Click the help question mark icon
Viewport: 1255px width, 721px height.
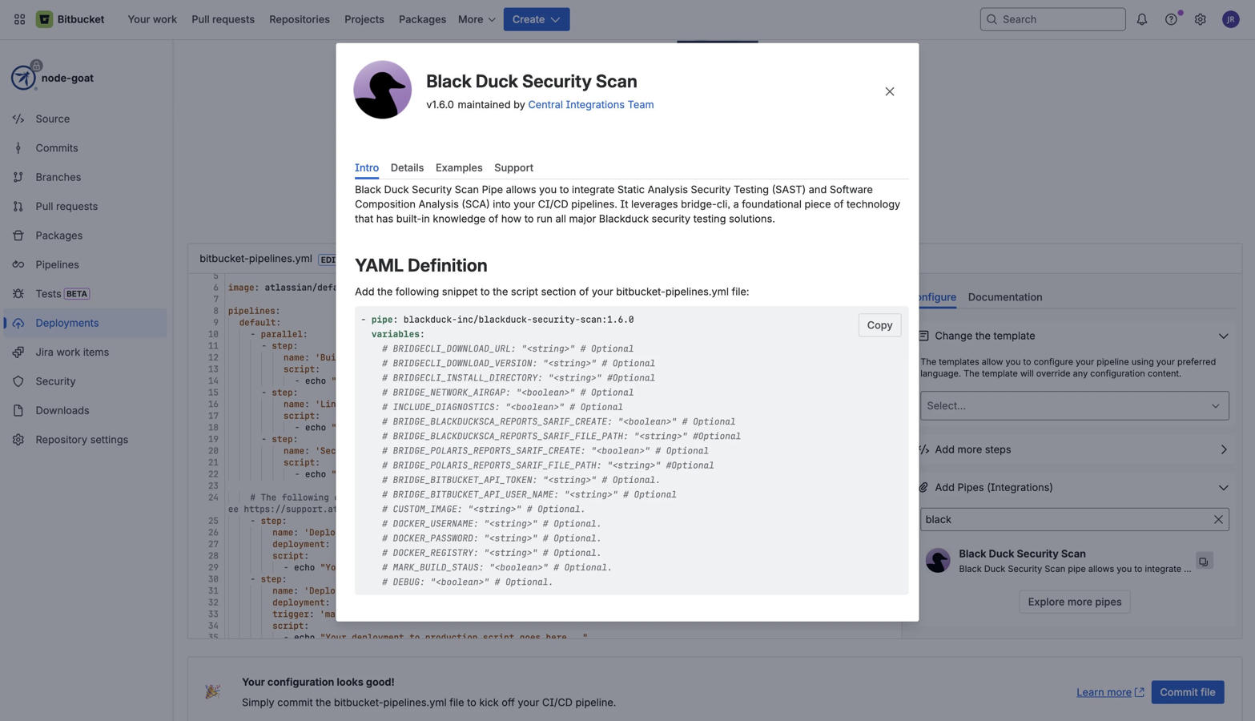coord(1171,19)
